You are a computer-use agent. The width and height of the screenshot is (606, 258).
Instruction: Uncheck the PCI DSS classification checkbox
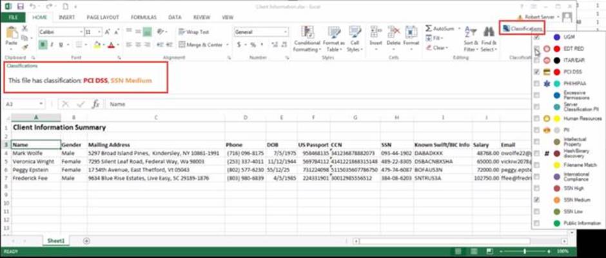538,72
